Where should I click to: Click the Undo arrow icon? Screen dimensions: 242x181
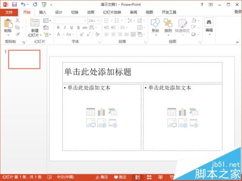click(23, 4)
